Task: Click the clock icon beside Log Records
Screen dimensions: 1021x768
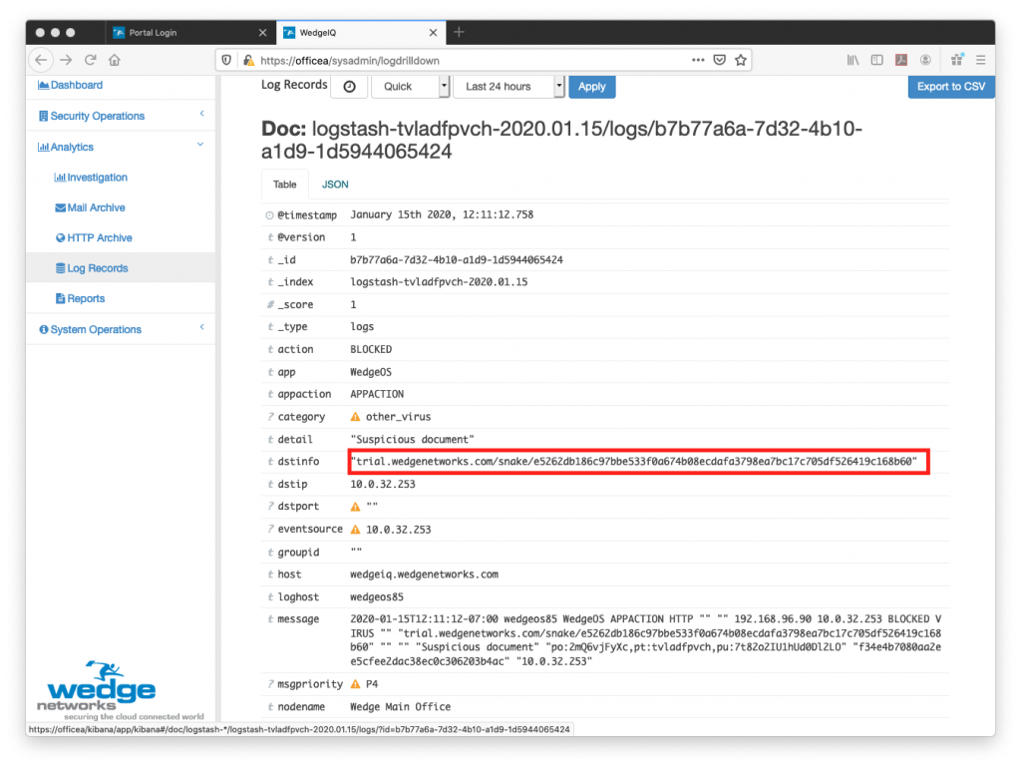Action: (349, 87)
